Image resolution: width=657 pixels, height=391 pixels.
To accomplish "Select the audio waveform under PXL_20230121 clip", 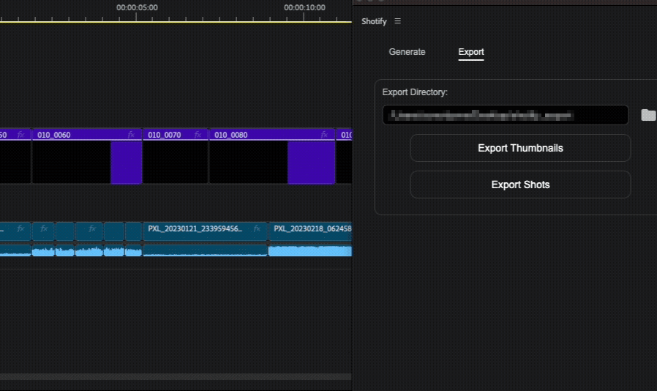I will [206, 250].
